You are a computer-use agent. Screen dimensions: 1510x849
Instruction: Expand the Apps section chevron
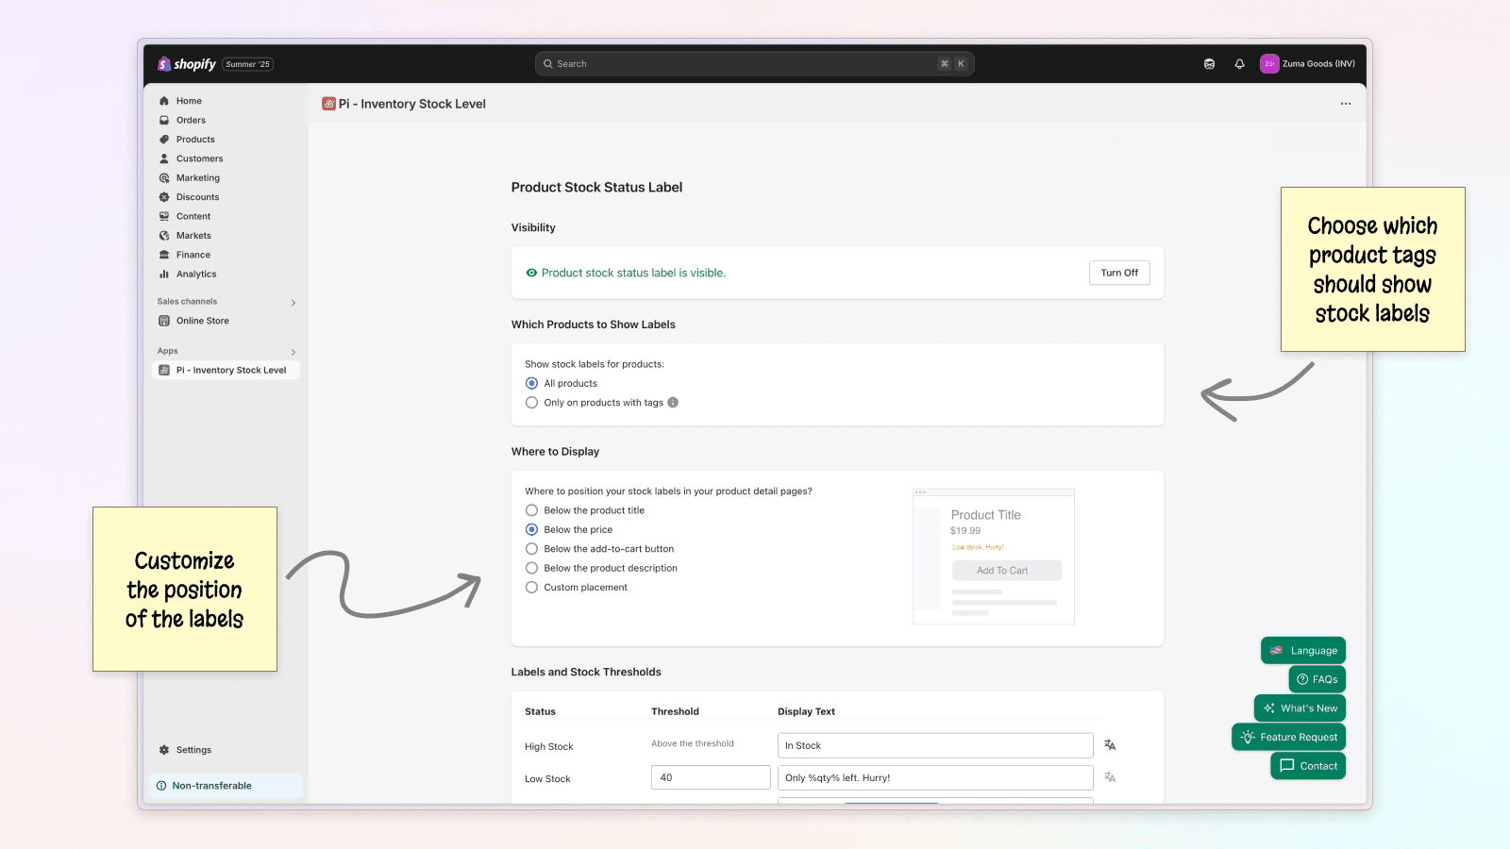pos(294,350)
